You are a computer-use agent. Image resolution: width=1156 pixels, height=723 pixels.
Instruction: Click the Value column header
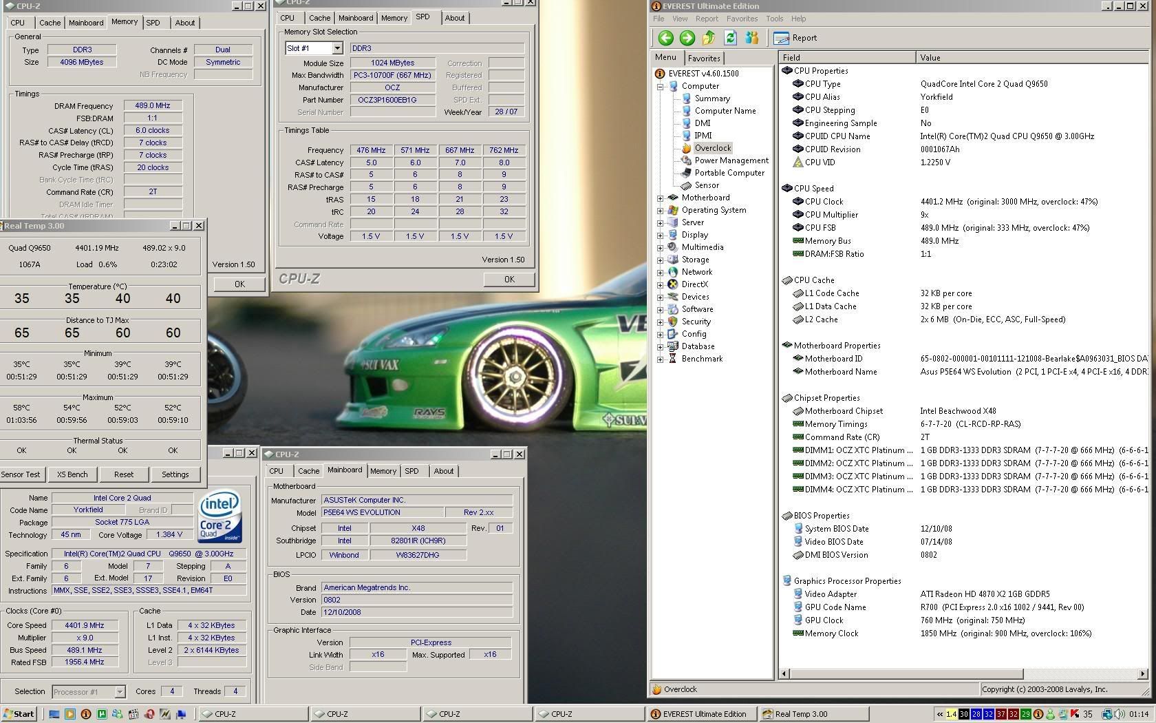1032,58
